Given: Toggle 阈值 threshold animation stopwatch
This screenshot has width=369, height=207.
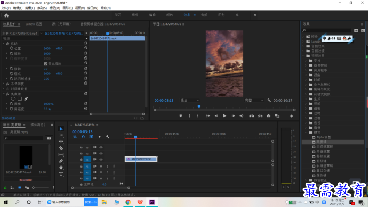Looking at the screenshot, I should 12,104.
